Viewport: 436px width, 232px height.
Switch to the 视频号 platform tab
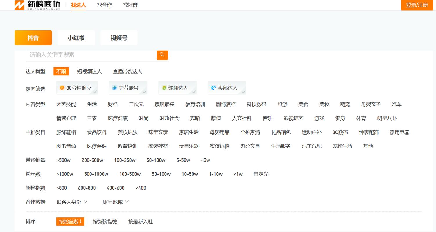click(119, 38)
